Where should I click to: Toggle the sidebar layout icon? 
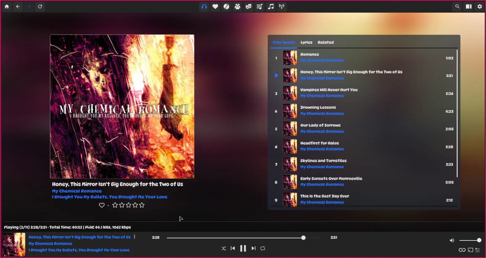(469, 6)
